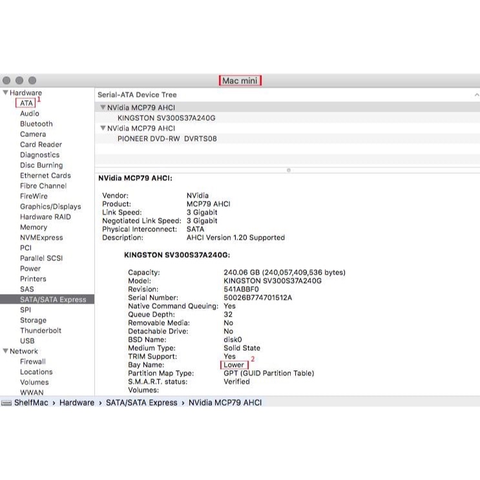This screenshot has width=480, height=480.
Task: Open the Storage section
Action: click(x=33, y=320)
